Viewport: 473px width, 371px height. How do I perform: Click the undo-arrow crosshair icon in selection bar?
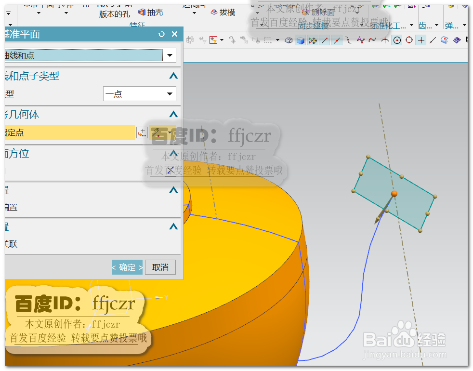click(232, 40)
